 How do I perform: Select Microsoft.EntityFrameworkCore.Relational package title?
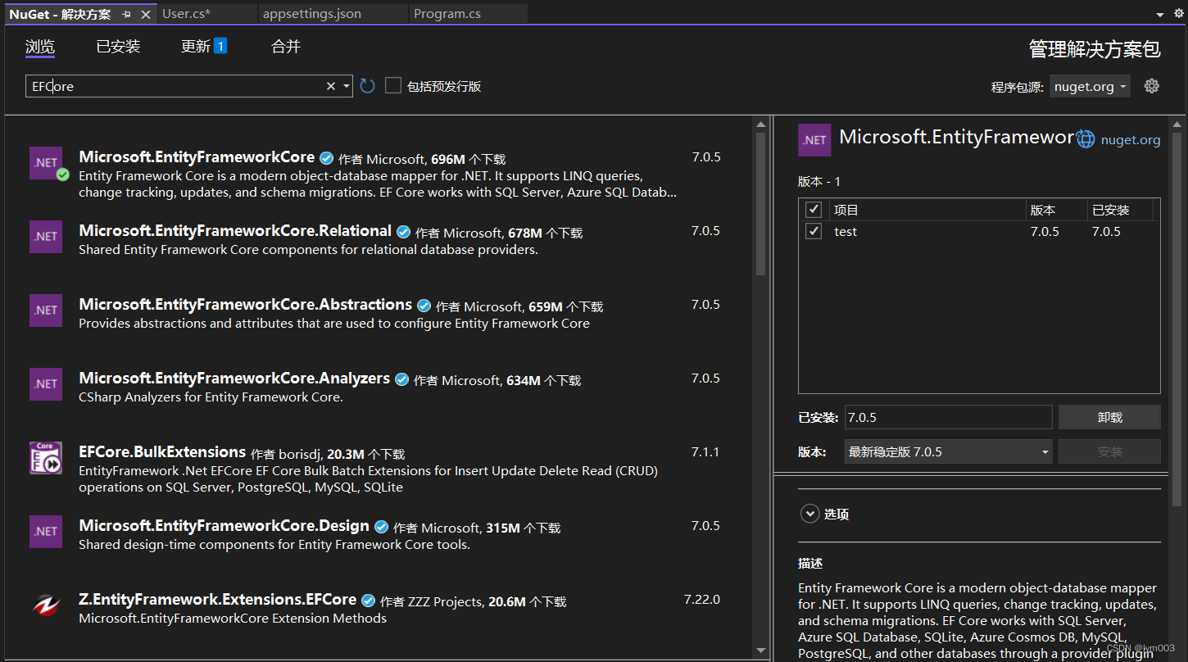point(235,230)
